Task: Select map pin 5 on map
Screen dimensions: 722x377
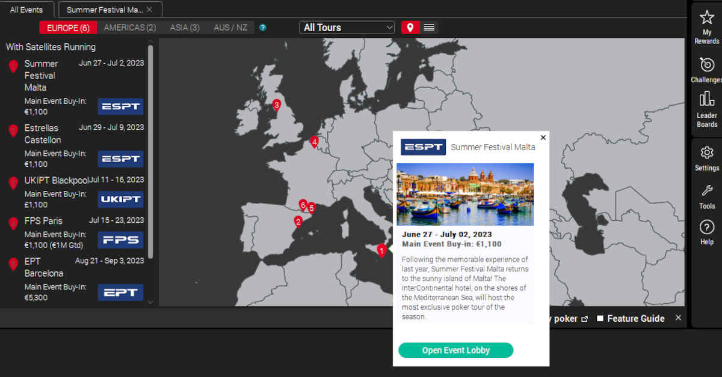Action: 311,208
